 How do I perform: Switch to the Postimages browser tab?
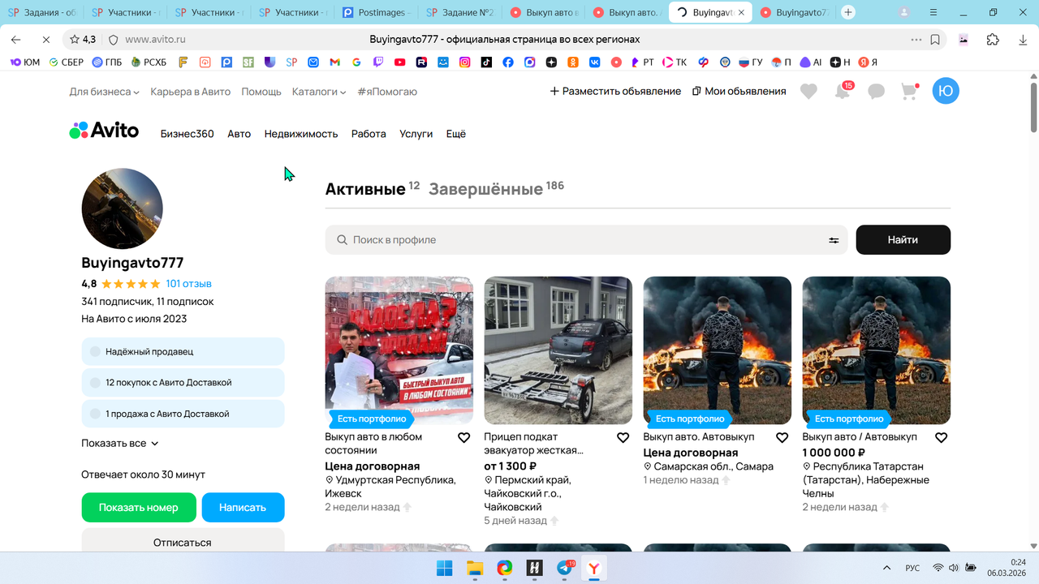(x=377, y=12)
